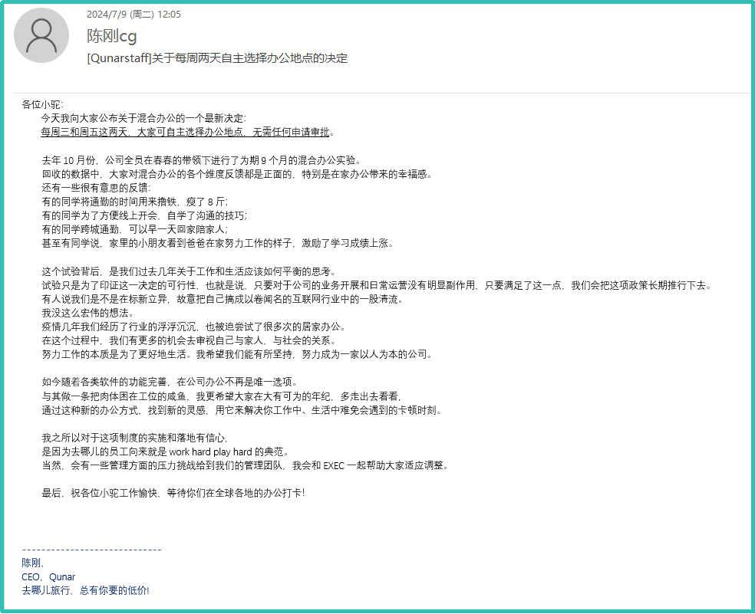The width and height of the screenshot is (755, 614).
Task: Click the line about 跨城通勤
Action: (x=135, y=229)
